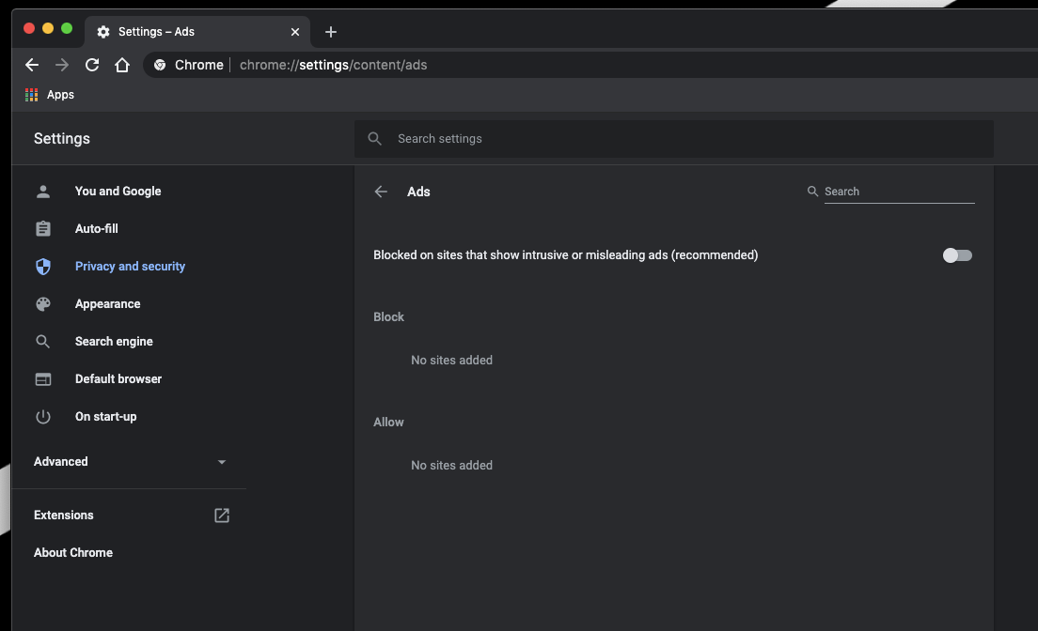Image resolution: width=1038 pixels, height=631 pixels.
Task: Click the address bar URL
Action: (x=333, y=65)
